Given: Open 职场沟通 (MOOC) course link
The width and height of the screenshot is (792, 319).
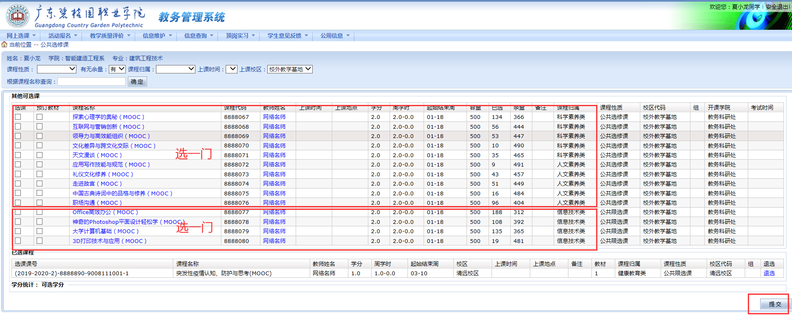Looking at the screenshot, I should click(x=97, y=203).
